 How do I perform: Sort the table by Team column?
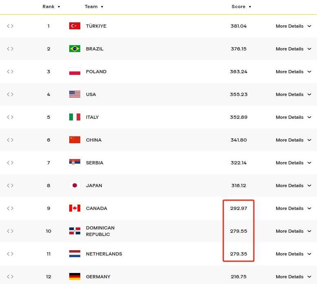pos(94,7)
